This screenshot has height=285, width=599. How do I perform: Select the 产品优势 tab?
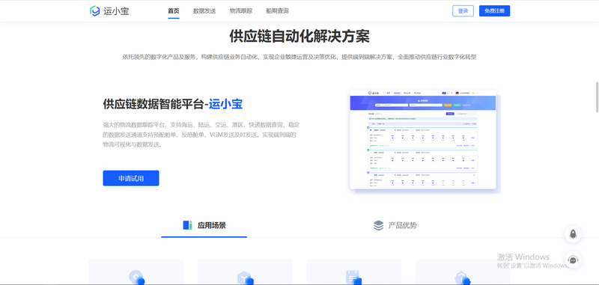395,225
